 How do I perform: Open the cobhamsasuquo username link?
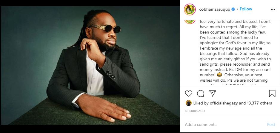(x=215, y=9)
